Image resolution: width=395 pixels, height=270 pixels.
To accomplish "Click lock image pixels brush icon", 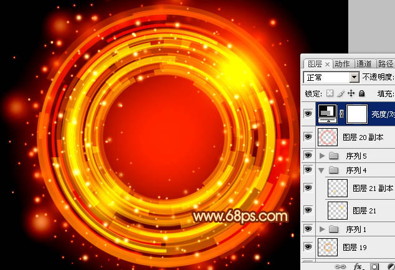I will (x=340, y=93).
